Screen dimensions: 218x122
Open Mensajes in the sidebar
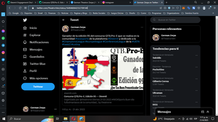(33, 49)
